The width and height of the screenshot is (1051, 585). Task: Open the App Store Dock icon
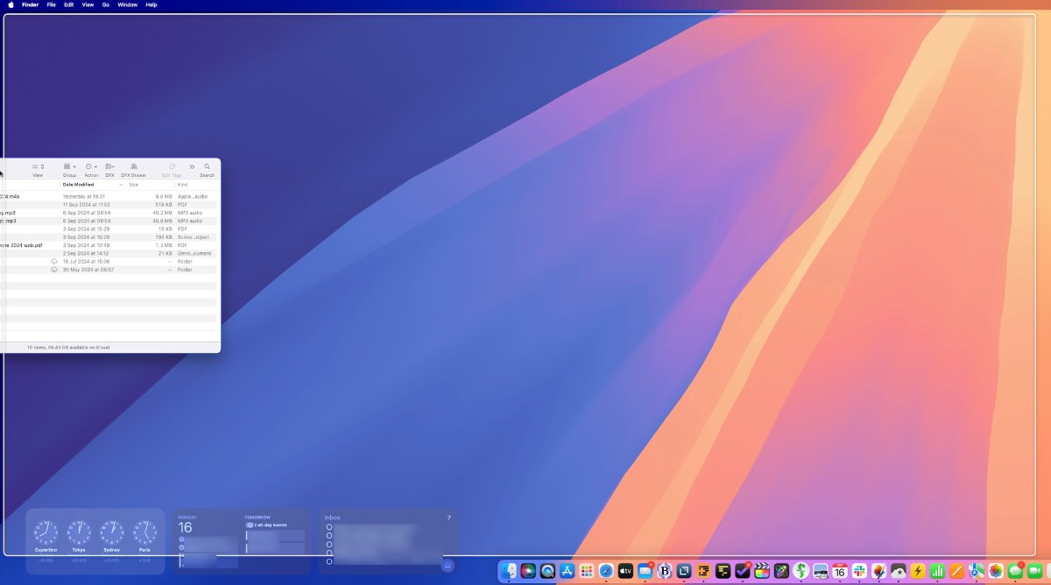567,571
